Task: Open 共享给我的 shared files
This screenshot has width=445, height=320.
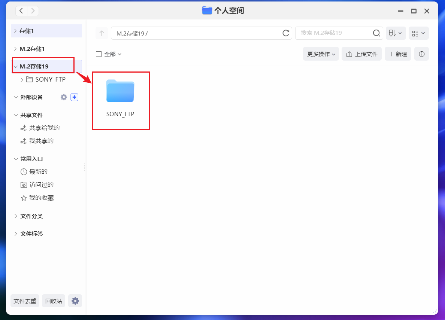Action: click(x=44, y=128)
